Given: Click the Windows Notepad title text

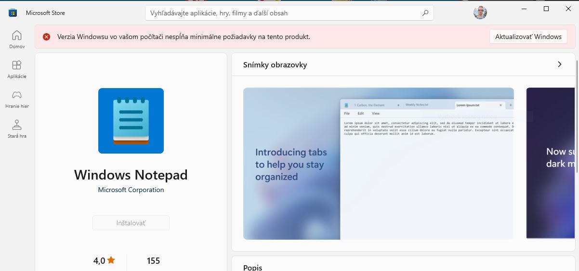Looking at the screenshot, I should click(131, 175).
